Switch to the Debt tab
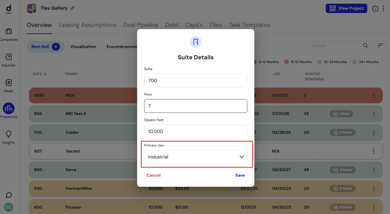This screenshot has width=390, height=214. click(172, 25)
